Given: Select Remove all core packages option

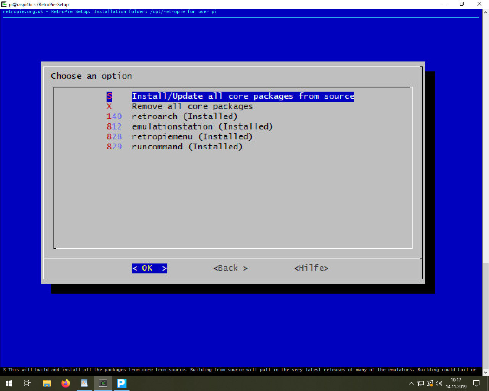Looking at the screenshot, I should click(192, 107).
